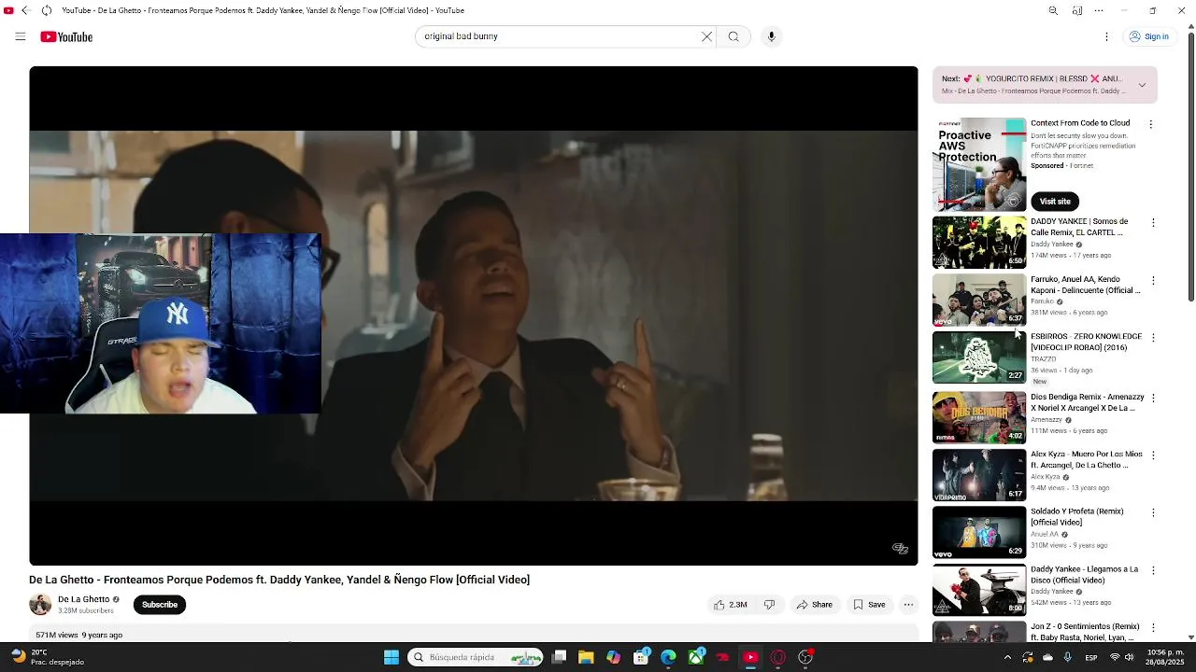Show hidden system tray icons
1196x672 pixels.
coord(1007,657)
